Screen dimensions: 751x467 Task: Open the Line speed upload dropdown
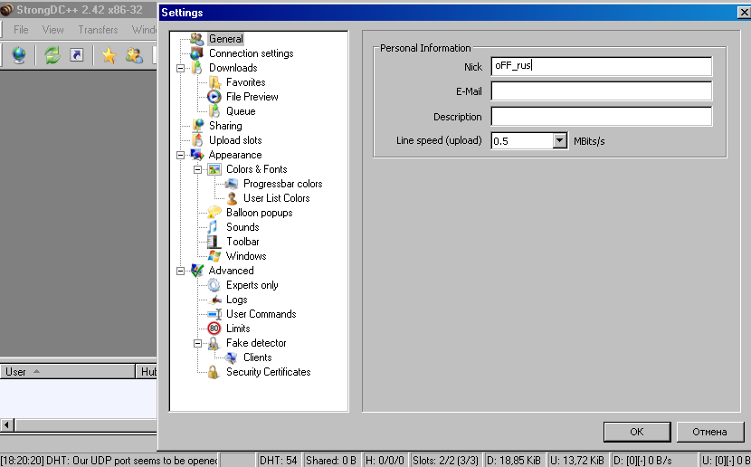[559, 141]
